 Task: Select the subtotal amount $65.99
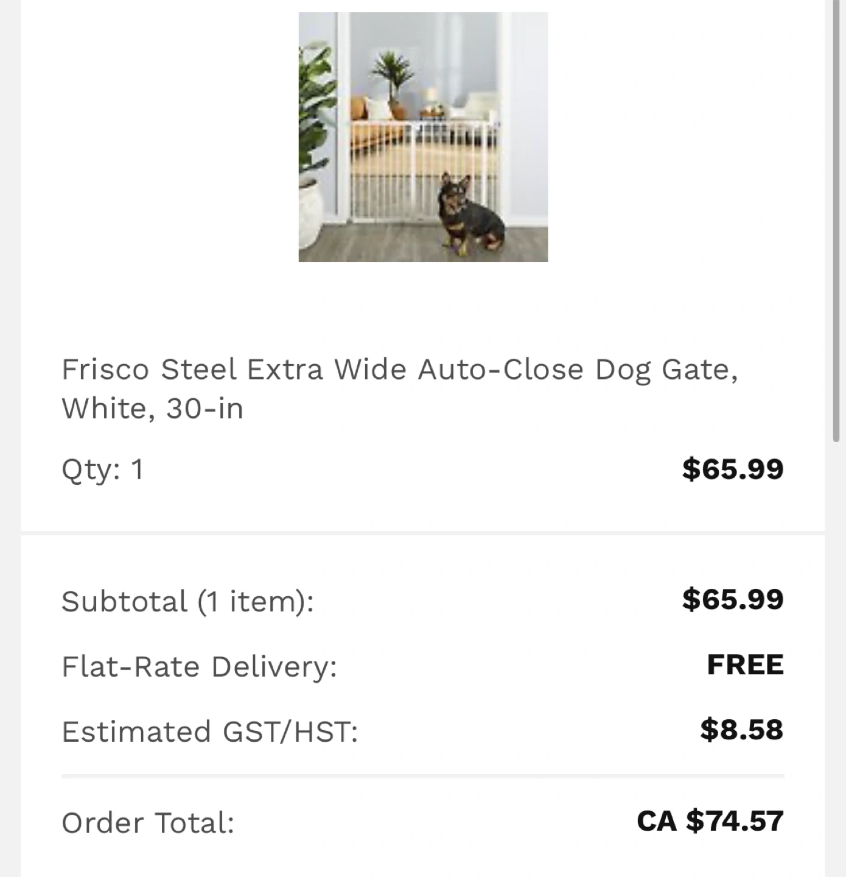pos(732,599)
